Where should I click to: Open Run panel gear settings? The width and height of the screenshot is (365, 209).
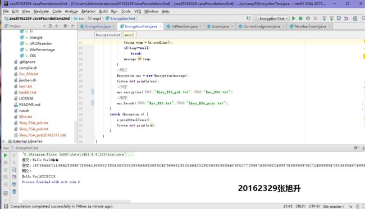355,148
